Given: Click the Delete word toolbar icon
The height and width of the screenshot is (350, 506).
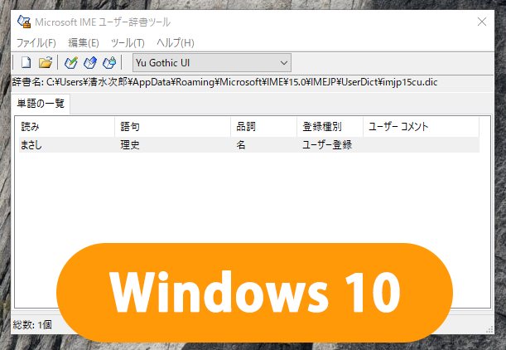Looking at the screenshot, I should point(109,62).
